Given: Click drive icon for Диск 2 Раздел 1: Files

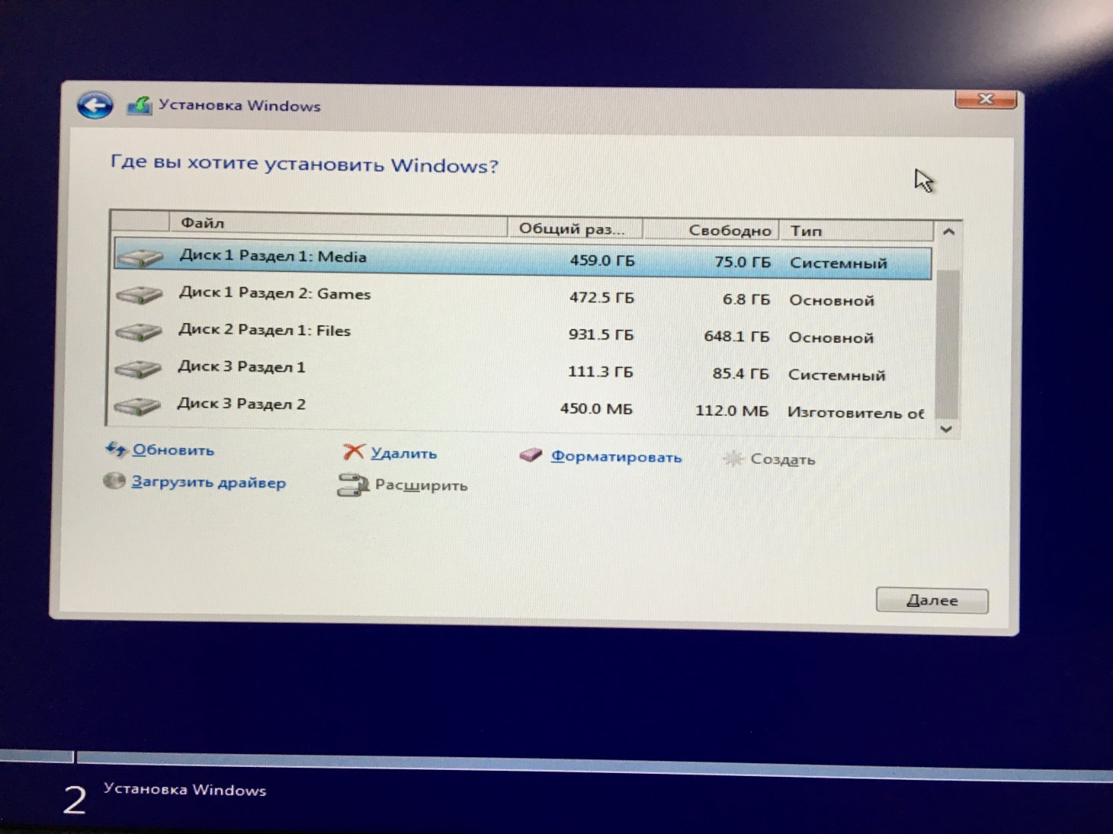Looking at the screenshot, I should click(x=139, y=331).
